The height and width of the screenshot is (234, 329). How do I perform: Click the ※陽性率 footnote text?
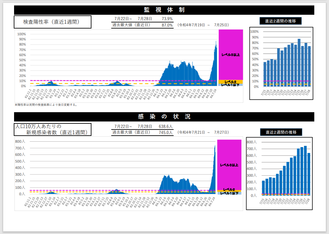(x=46, y=104)
